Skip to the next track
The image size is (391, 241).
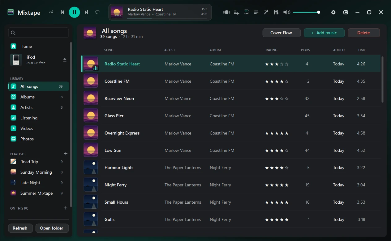pyautogui.click(x=86, y=12)
